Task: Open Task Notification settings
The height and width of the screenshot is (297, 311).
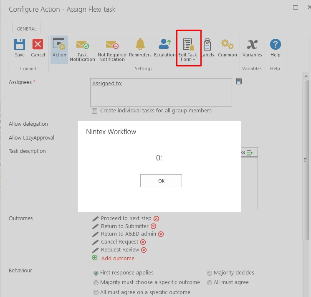Action: [x=82, y=50]
